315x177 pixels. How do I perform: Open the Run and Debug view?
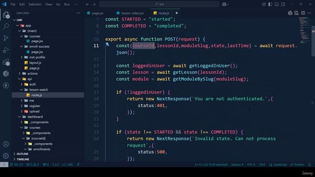6,50
